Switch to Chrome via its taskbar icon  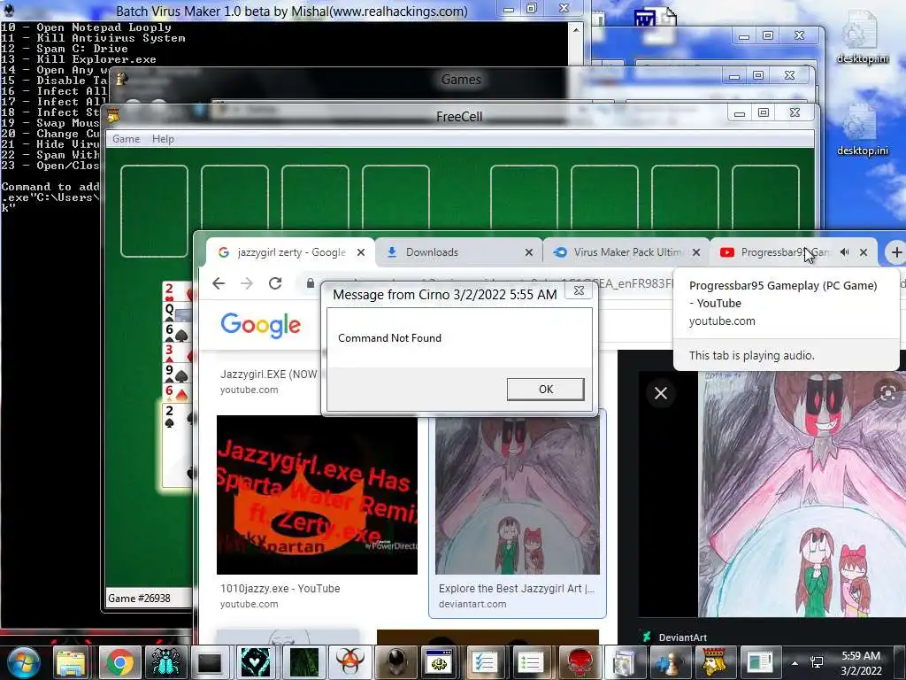(x=119, y=662)
